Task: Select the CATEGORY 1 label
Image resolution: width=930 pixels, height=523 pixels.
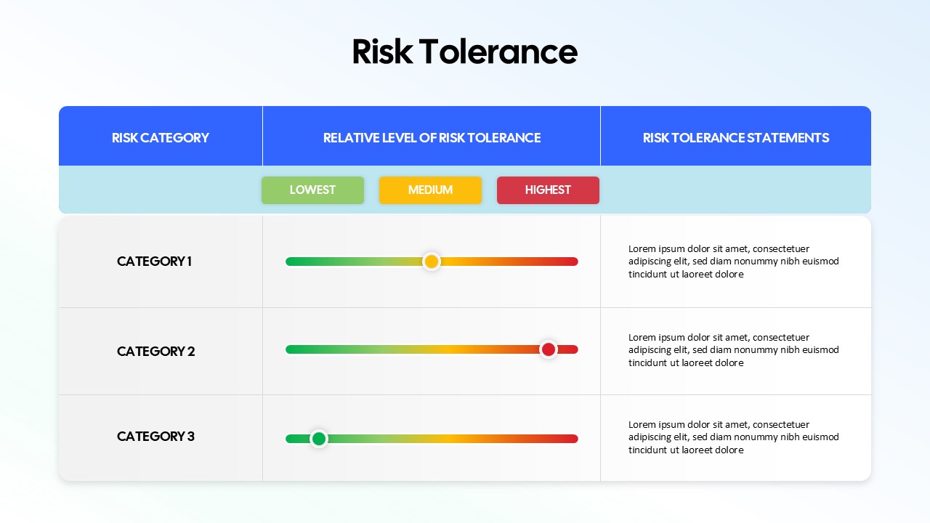Action: (x=154, y=261)
